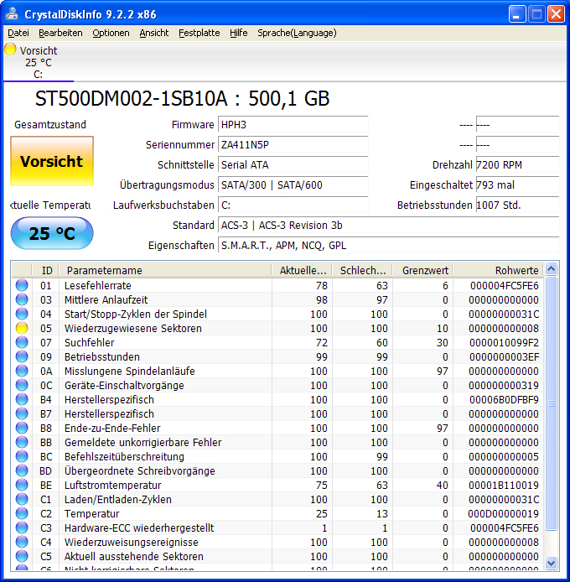Click the drive title ST500DM002-1SB10A : 500,1 GB
Screen dimensions: 570x582
pyautogui.click(x=182, y=99)
